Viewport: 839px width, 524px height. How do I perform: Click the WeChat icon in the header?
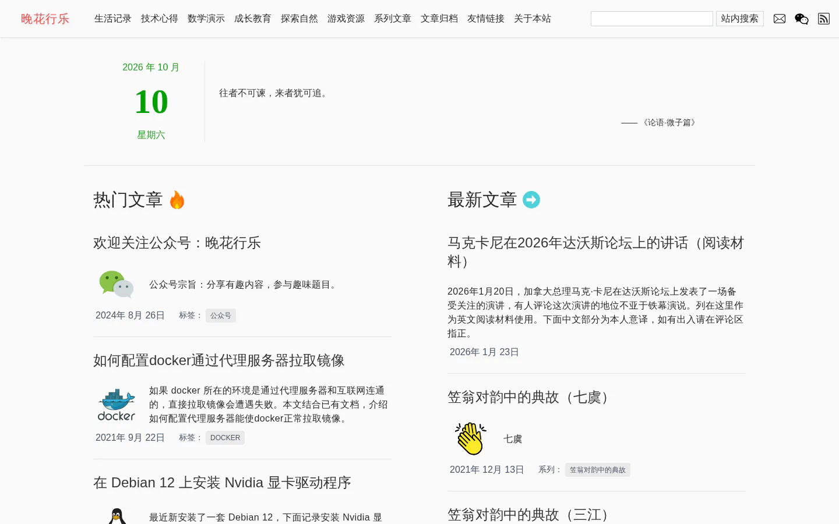tap(802, 19)
